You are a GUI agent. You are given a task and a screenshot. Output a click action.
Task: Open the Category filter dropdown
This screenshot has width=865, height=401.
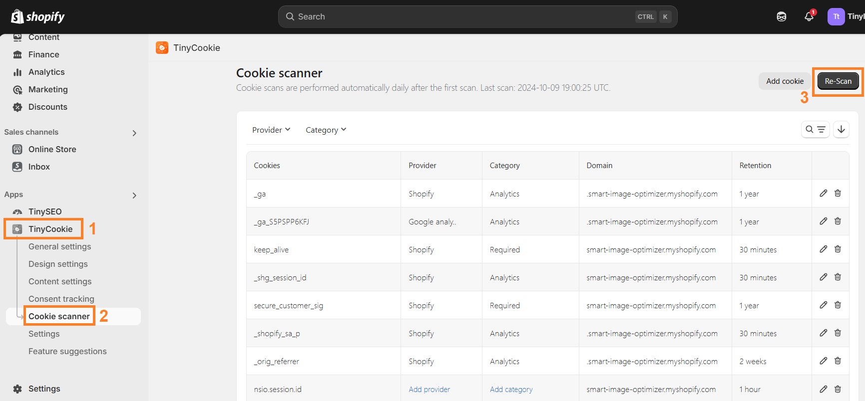point(326,130)
